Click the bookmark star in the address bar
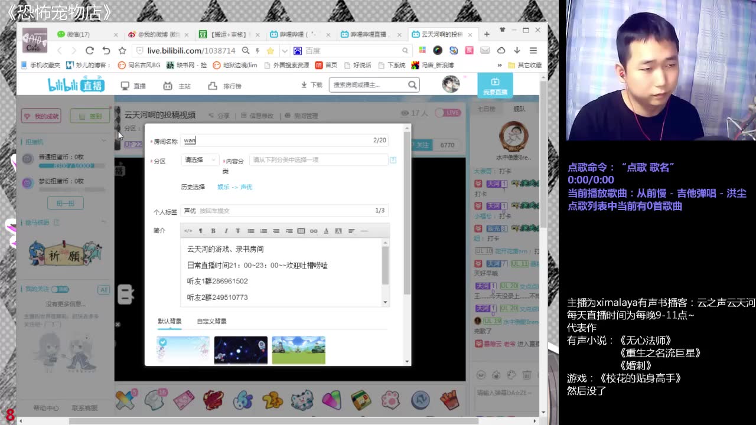Image resolution: width=756 pixels, height=425 pixels. pos(271,51)
